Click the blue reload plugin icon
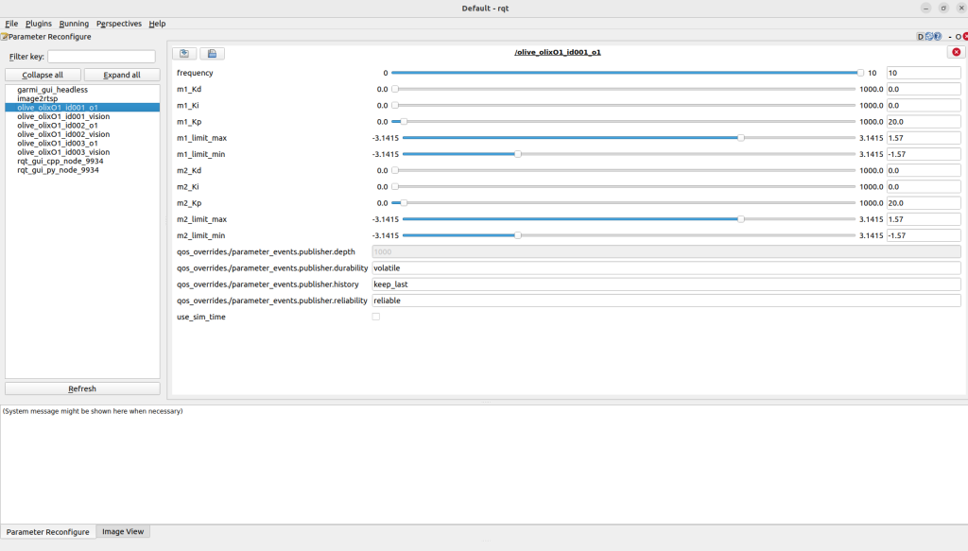968x551 pixels. click(x=930, y=37)
